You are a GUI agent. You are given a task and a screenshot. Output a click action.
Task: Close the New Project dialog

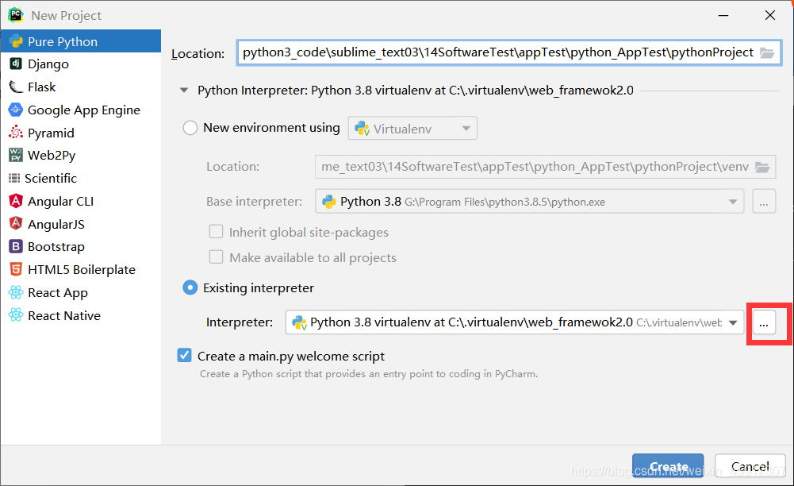click(769, 15)
